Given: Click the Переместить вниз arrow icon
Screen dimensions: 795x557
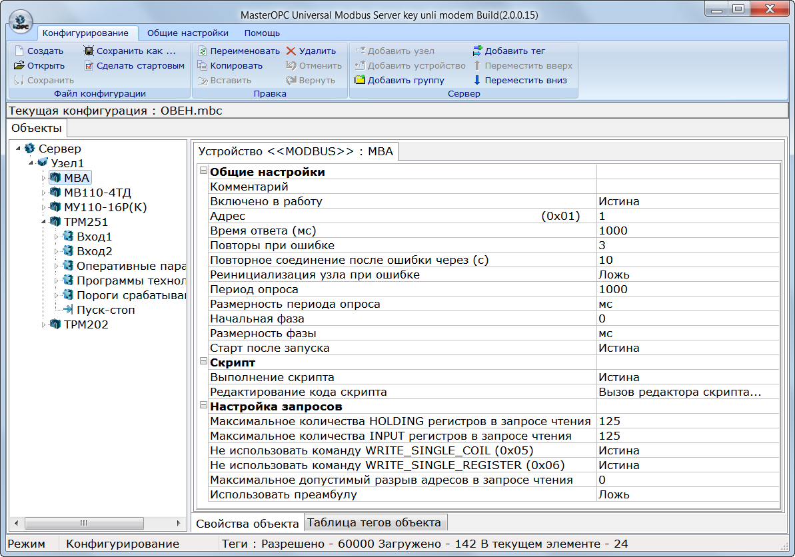Looking at the screenshot, I should tap(477, 80).
